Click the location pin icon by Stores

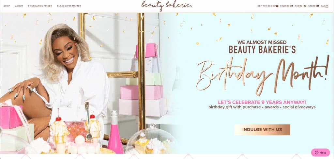click(318, 6)
